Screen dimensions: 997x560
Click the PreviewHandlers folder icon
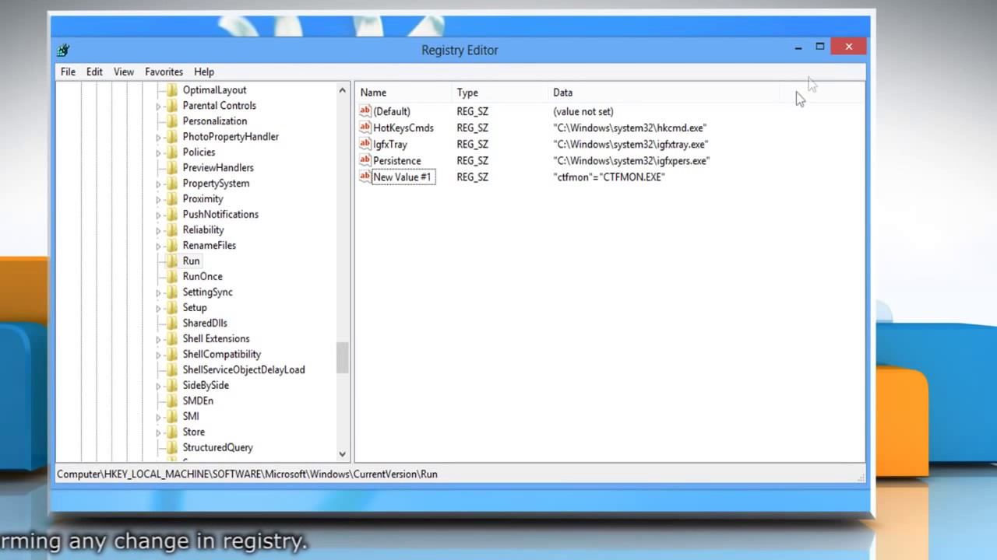point(172,168)
